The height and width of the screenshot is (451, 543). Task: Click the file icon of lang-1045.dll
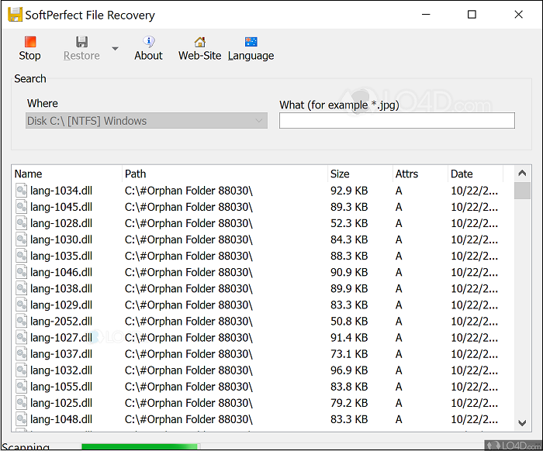(22, 207)
